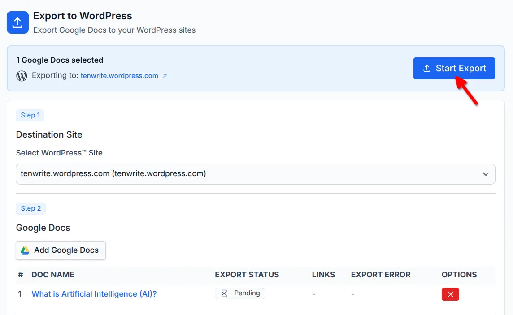Viewport: 513px width, 315px height.
Task: Click the blue Export to WordPress header icon
Action: pos(17,22)
